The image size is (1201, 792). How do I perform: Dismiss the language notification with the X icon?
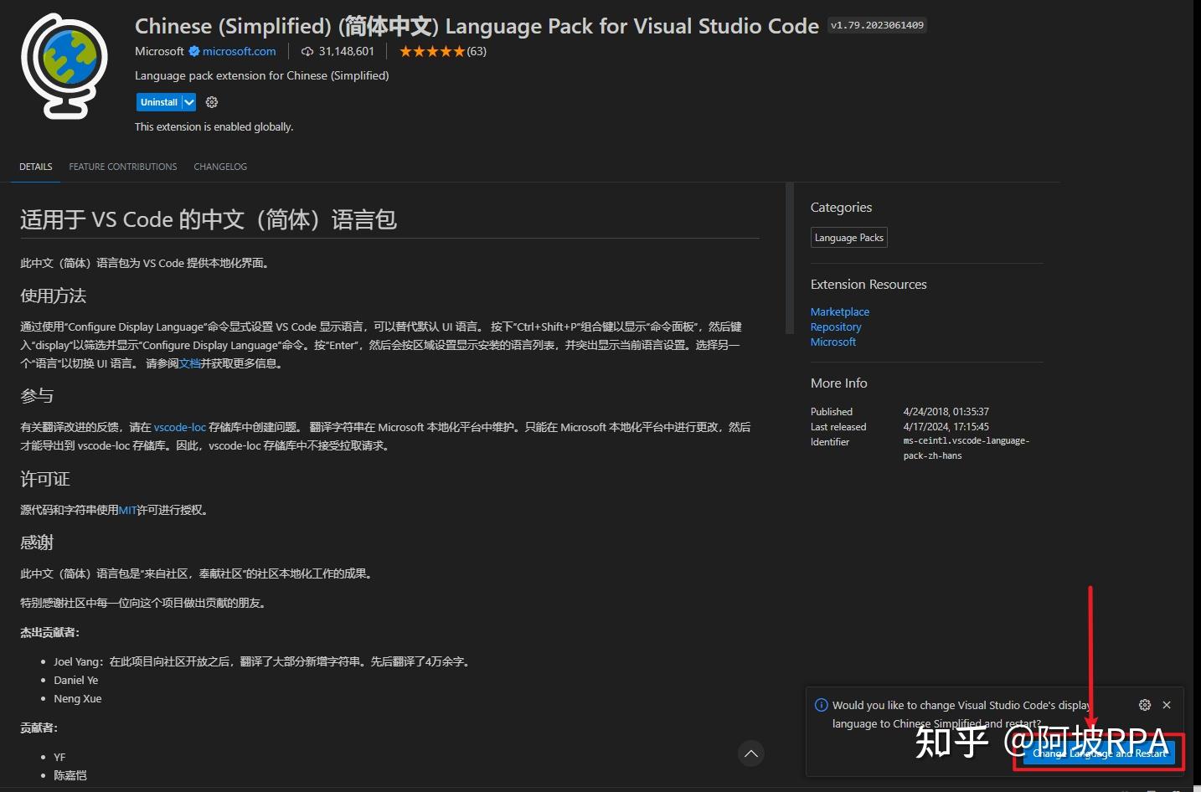tap(1167, 705)
